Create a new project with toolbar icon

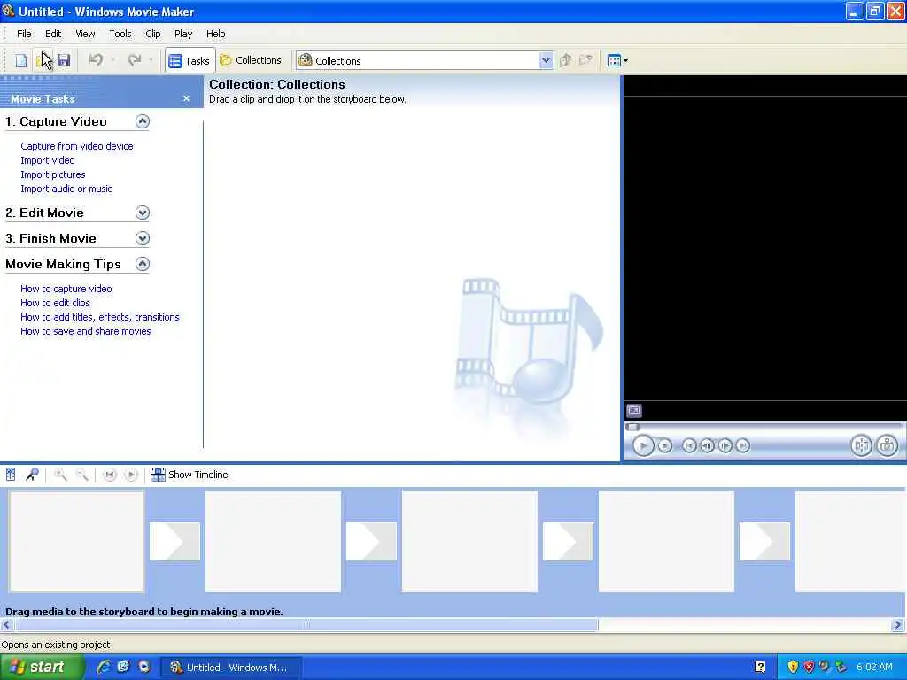pyautogui.click(x=21, y=60)
